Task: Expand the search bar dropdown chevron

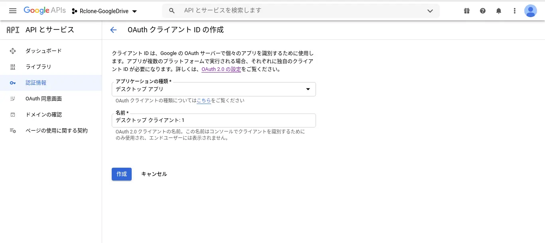Action: click(x=430, y=11)
